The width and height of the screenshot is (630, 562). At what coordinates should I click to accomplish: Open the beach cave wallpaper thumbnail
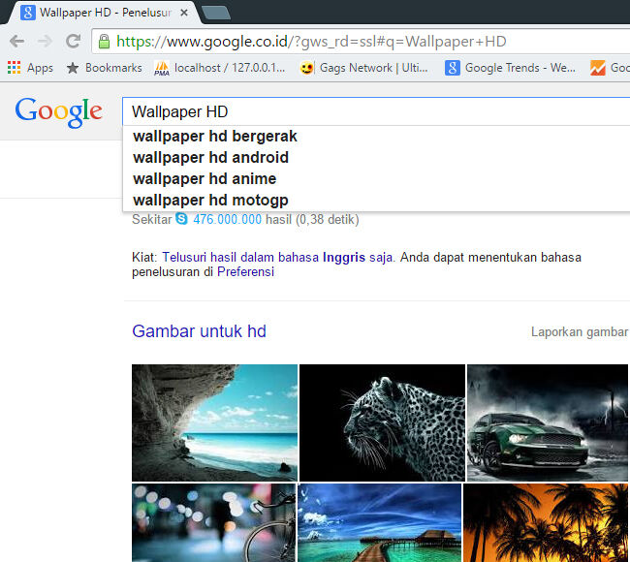point(214,422)
